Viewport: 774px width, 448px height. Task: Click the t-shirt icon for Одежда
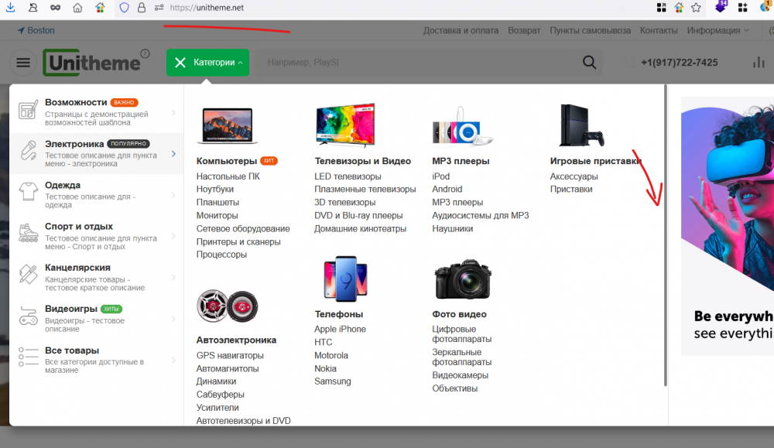(29, 191)
